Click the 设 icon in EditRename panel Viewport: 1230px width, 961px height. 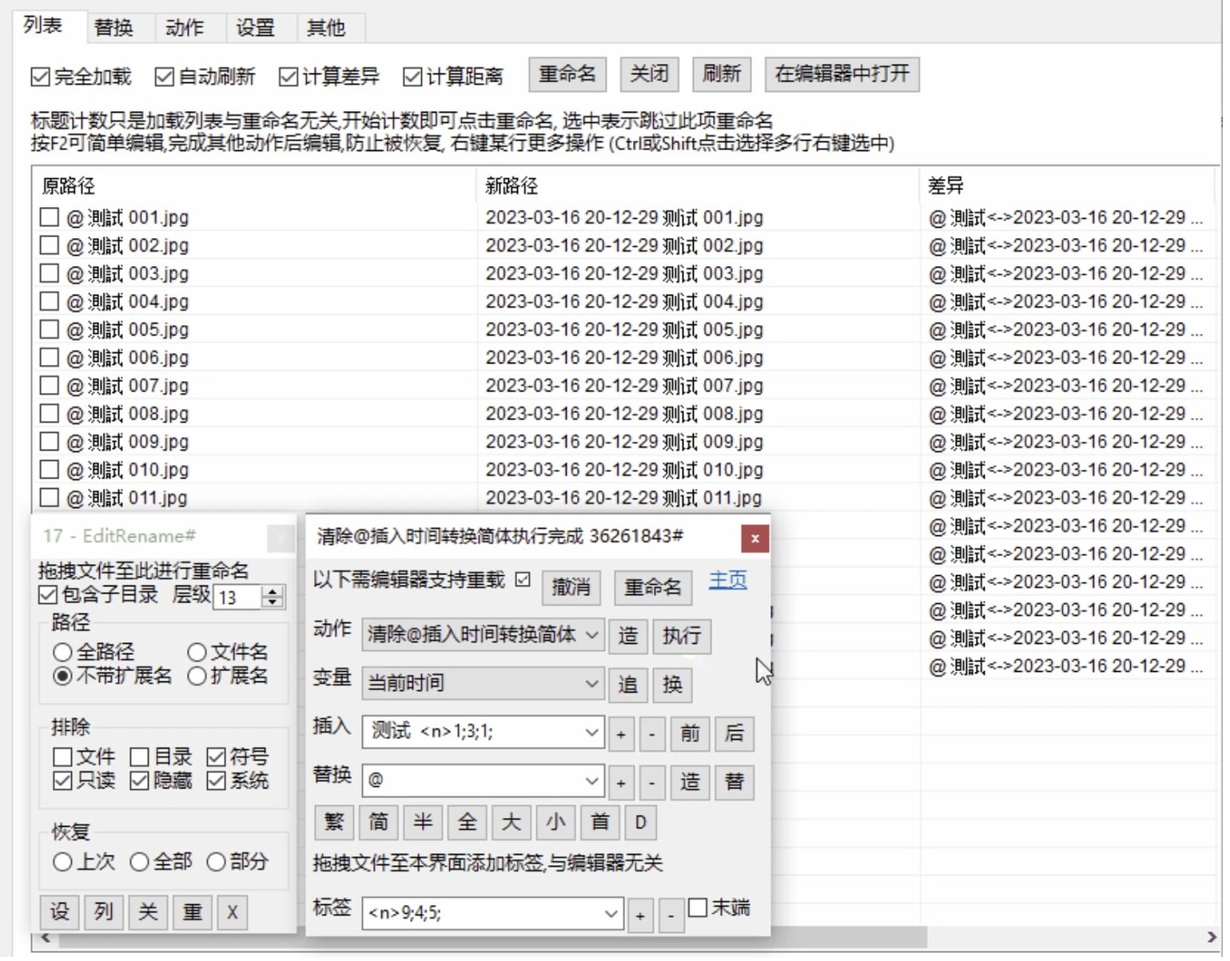59,911
